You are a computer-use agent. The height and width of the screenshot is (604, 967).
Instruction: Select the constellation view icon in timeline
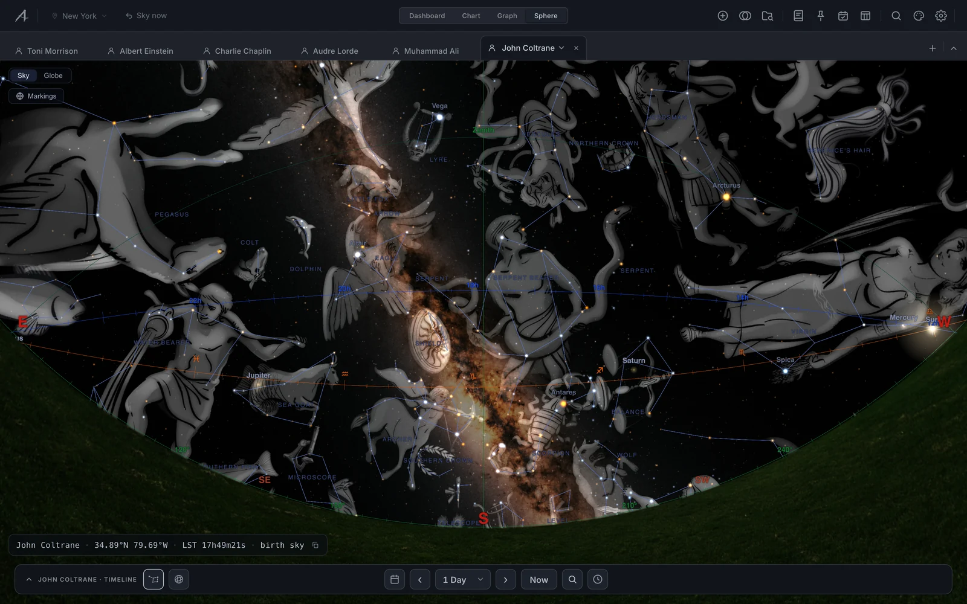point(154,579)
